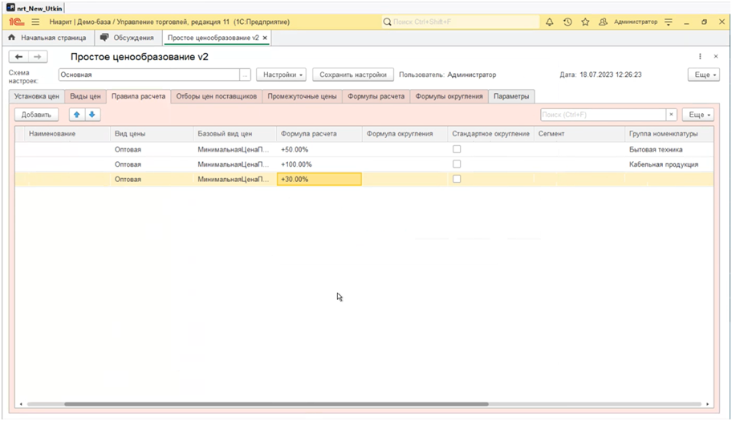
Task: Move row up with blue arrow
Action: (76, 115)
